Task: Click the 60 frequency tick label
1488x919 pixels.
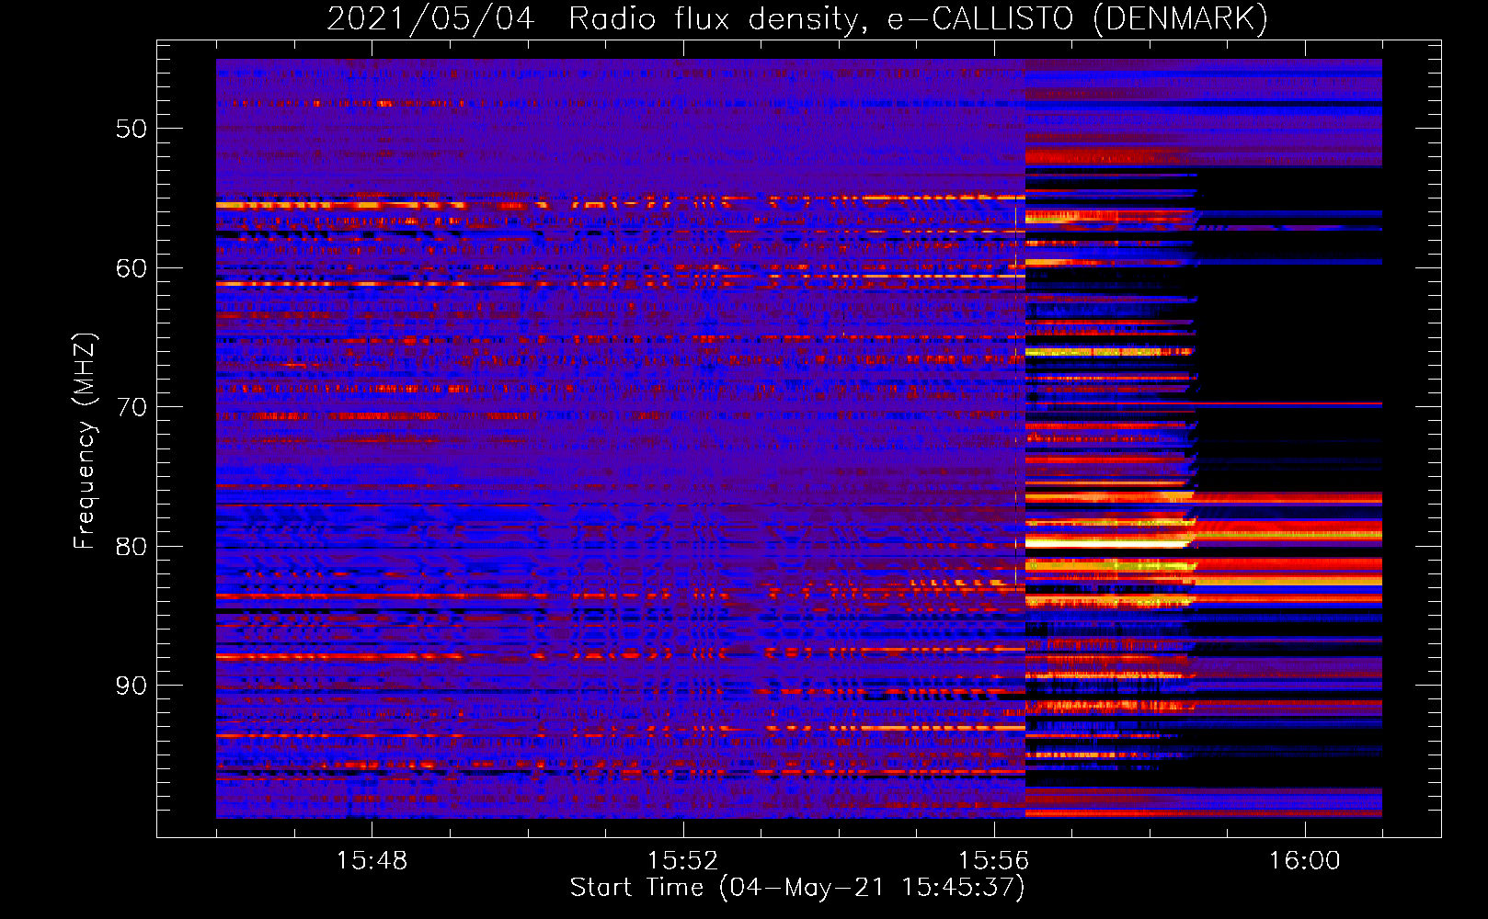Action: pyautogui.click(x=132, y=268)
